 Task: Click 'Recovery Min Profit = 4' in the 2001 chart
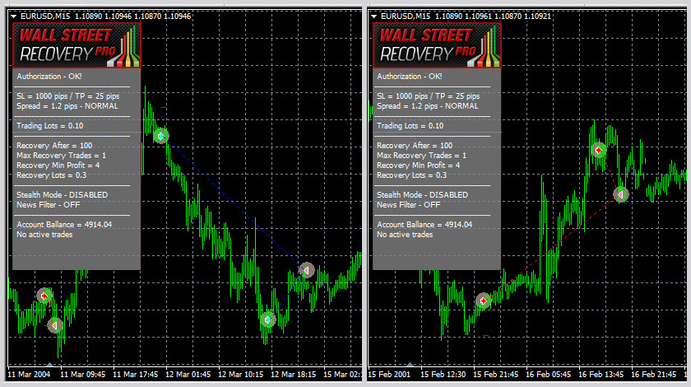(x=418, y=166)
